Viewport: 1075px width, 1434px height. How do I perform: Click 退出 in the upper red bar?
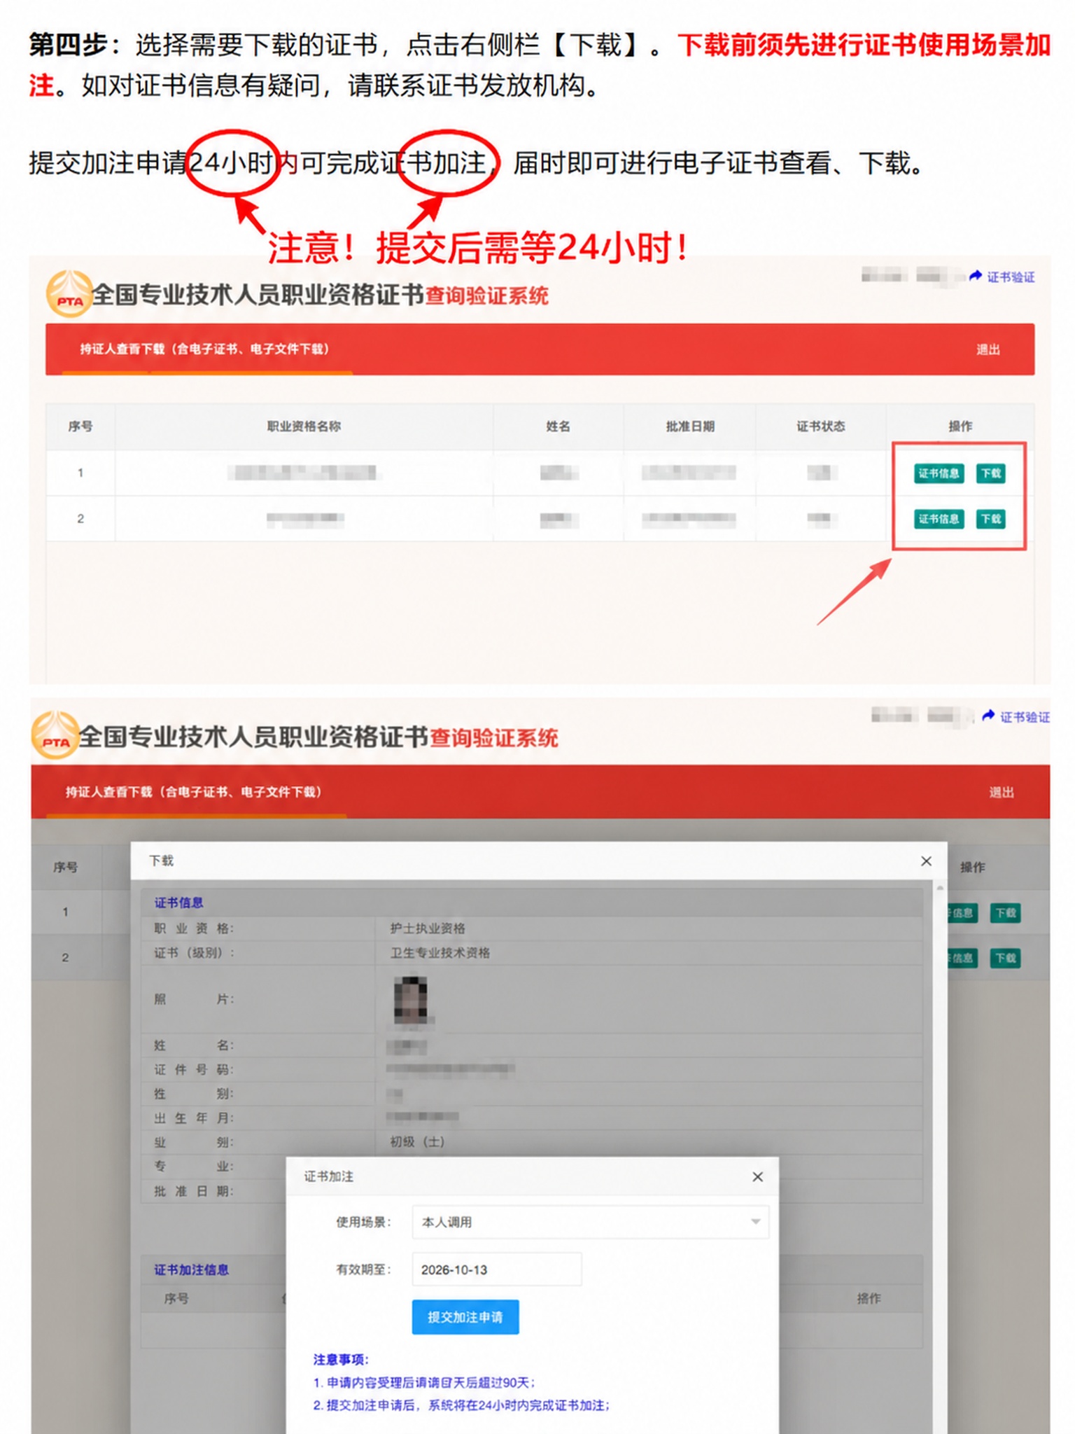(988, 349)
